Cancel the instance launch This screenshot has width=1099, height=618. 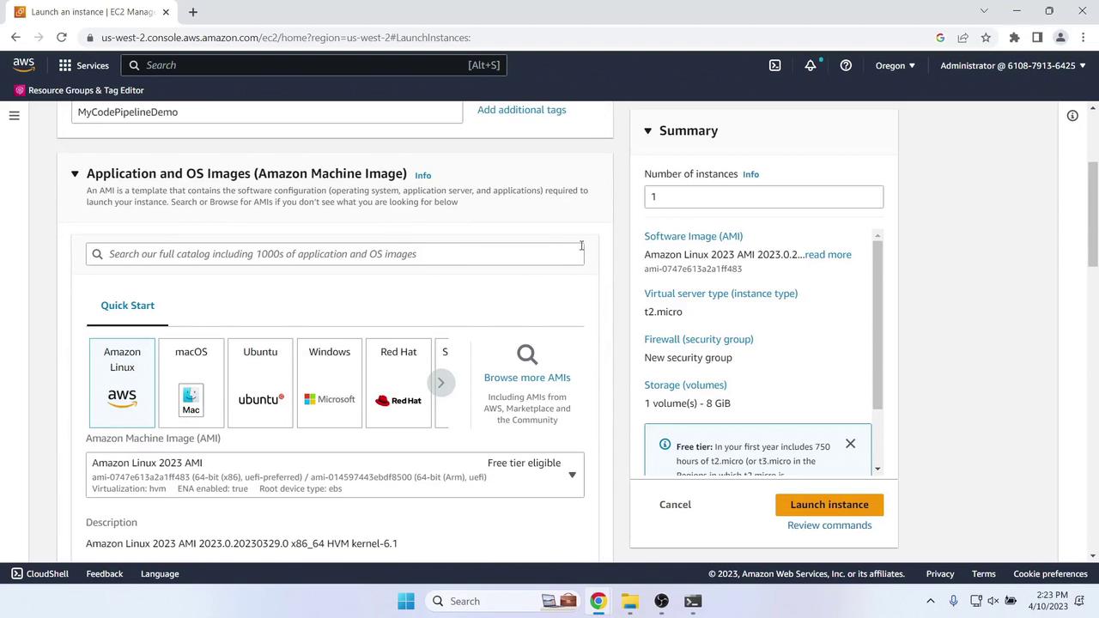pyautogui.click(x=675, y=505)
